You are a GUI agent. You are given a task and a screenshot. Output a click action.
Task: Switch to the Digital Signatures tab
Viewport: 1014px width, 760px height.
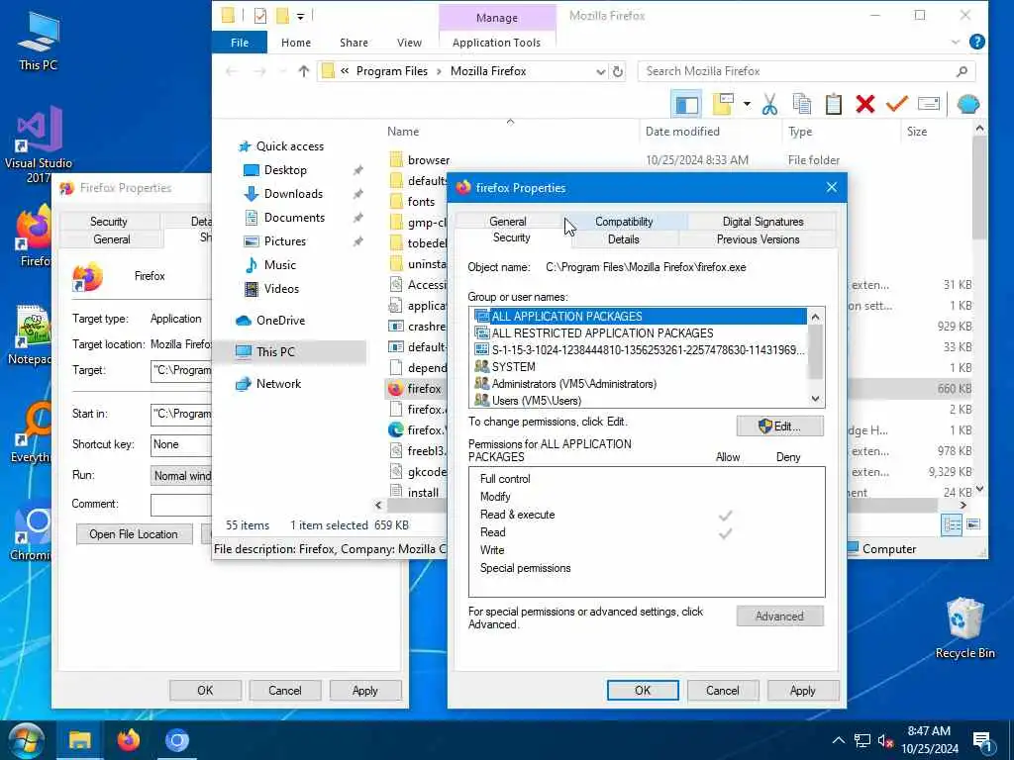(x=762, y=221)
